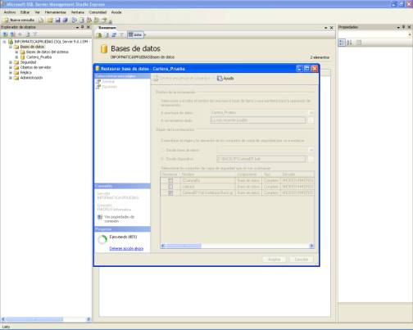The height and width of the screenshot is (330, 413).
Task: Open the Ver menu
Action: [x=37, y=12]
